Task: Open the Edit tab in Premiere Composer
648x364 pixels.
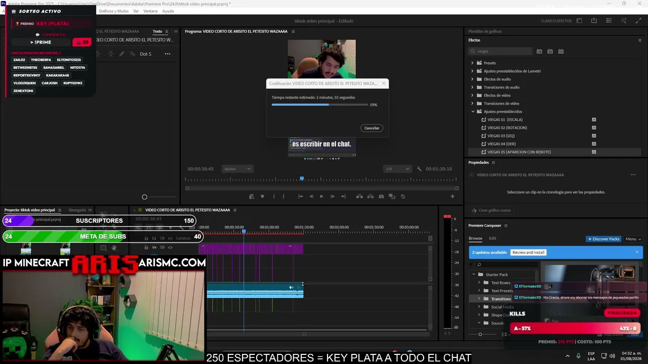Action: coord(493,239)
